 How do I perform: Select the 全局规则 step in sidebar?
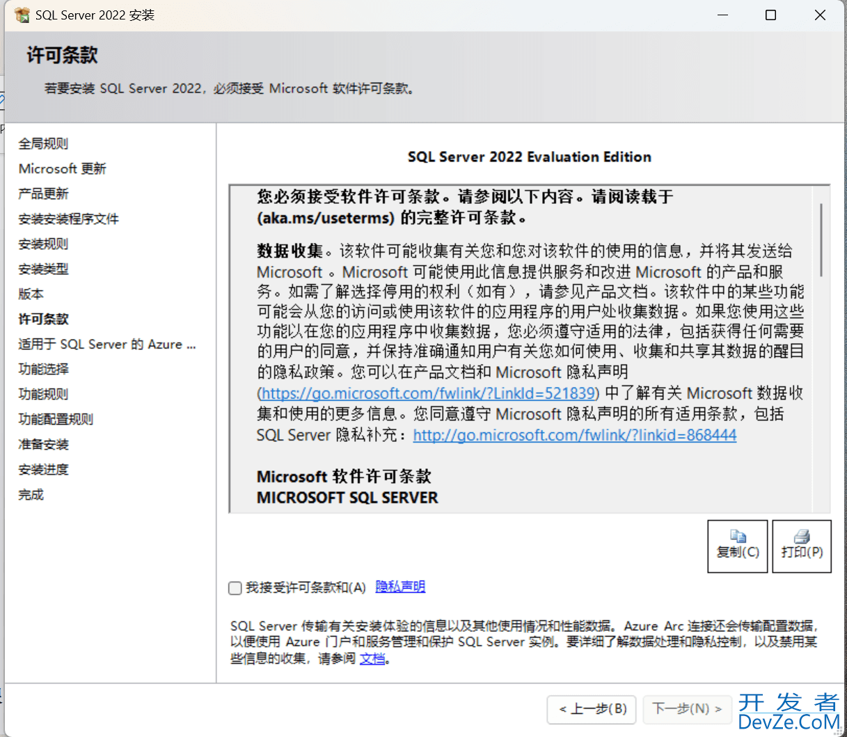(x=43, y=143)
